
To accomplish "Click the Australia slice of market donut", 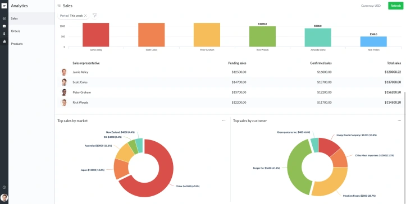I will tap(125, 152).
